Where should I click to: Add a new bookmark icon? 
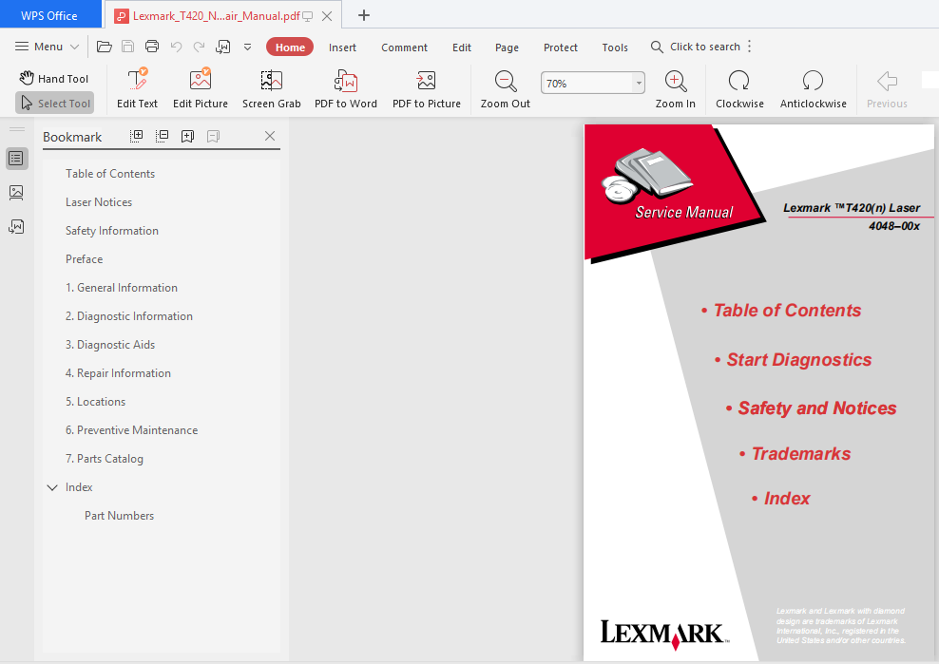pyautogui.click(x=187, y=136)
